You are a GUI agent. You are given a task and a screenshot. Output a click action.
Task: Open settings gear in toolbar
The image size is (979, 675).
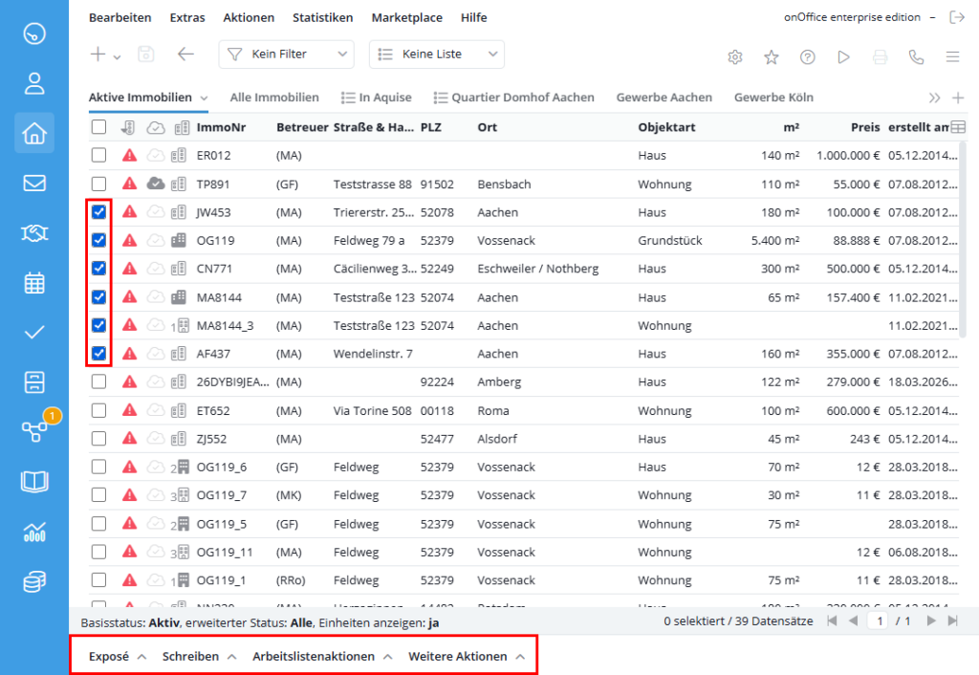pos(735,56)
